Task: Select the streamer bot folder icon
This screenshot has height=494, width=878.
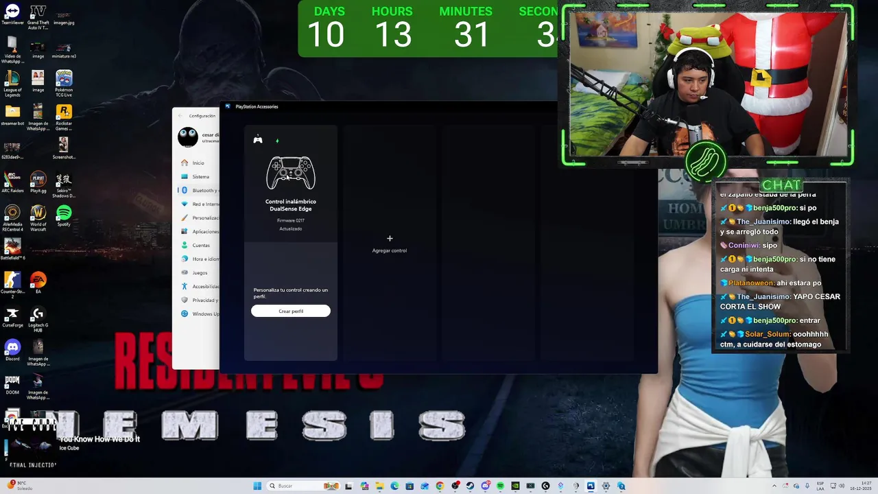Action: [x=12, y=115]
